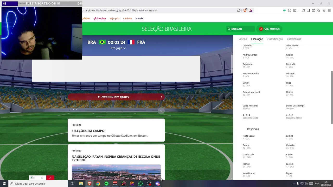Click the red X on small overlay bar

point(50,178)
